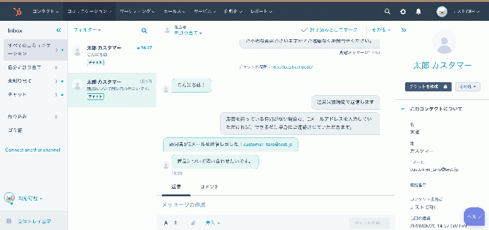Select the チャット view
The width and height of the screenshot is (489, 230).
coord(34,94)
